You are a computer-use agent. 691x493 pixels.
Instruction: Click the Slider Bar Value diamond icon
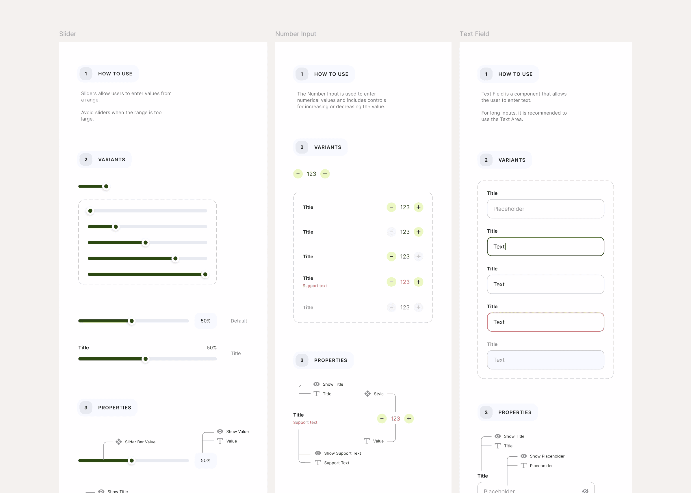coord(119,442)
